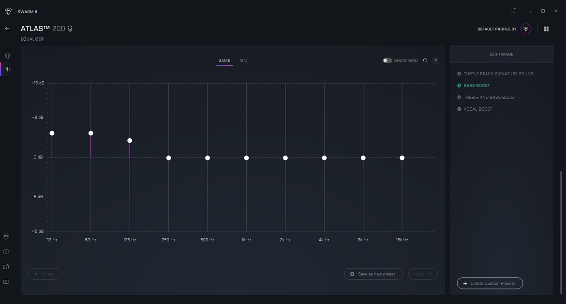Image resolution: width=566 pixels, height=304 pixels.
Task: Click the reset equalizer icon
Action: click(x=425, y=60)
